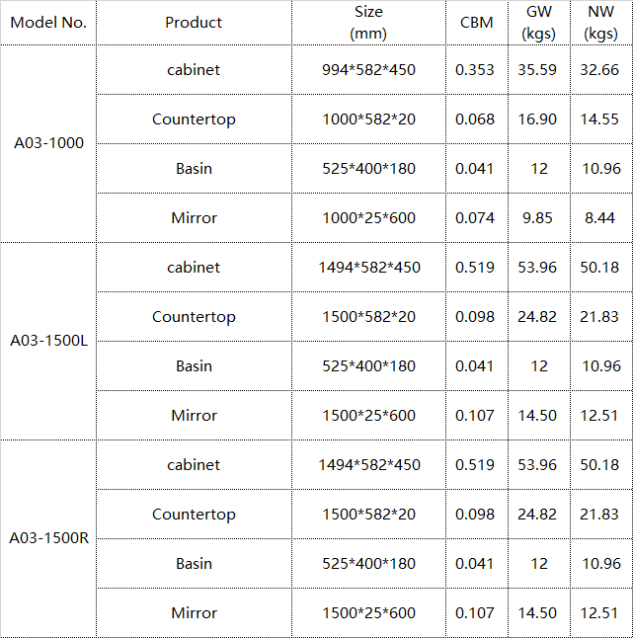Image resolution: width=633 pixels, height=638 pixels.
Task: Select the 16.90 gross weight cell
Action: (539, 120)
